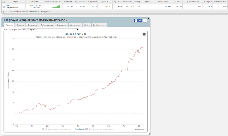Switch to the 'Статистика' tab
The image size is (228, 136).
point(62,25)
